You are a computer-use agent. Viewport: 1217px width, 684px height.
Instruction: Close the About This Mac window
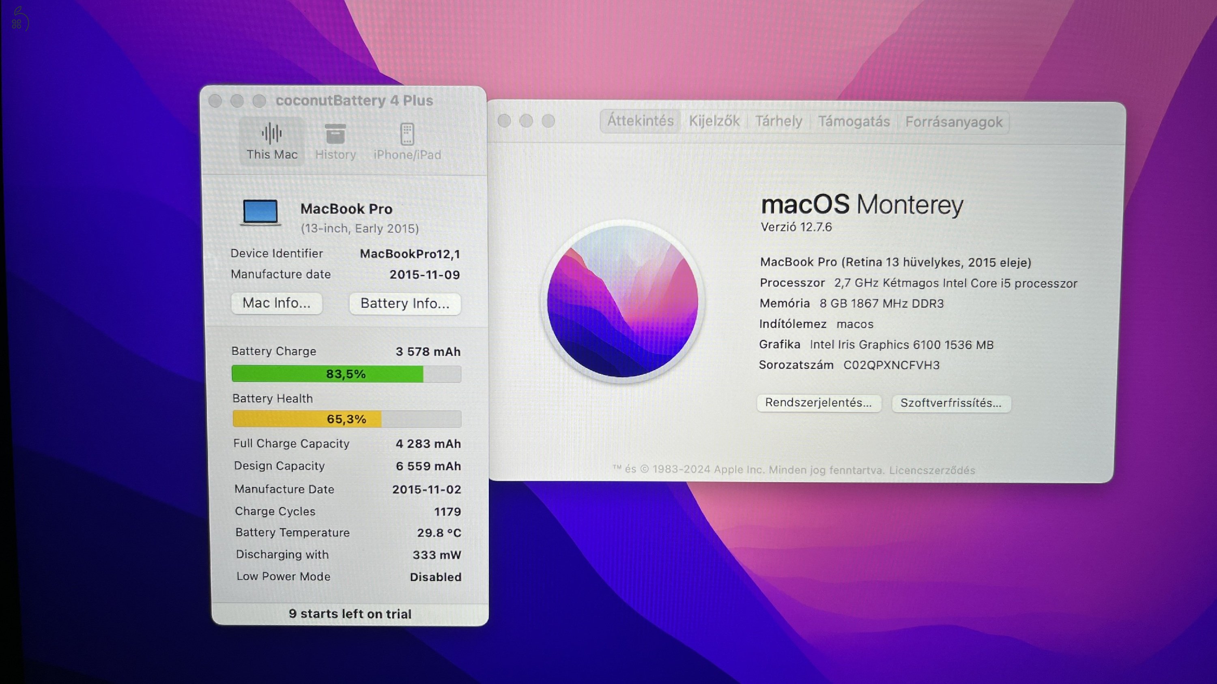505,121
